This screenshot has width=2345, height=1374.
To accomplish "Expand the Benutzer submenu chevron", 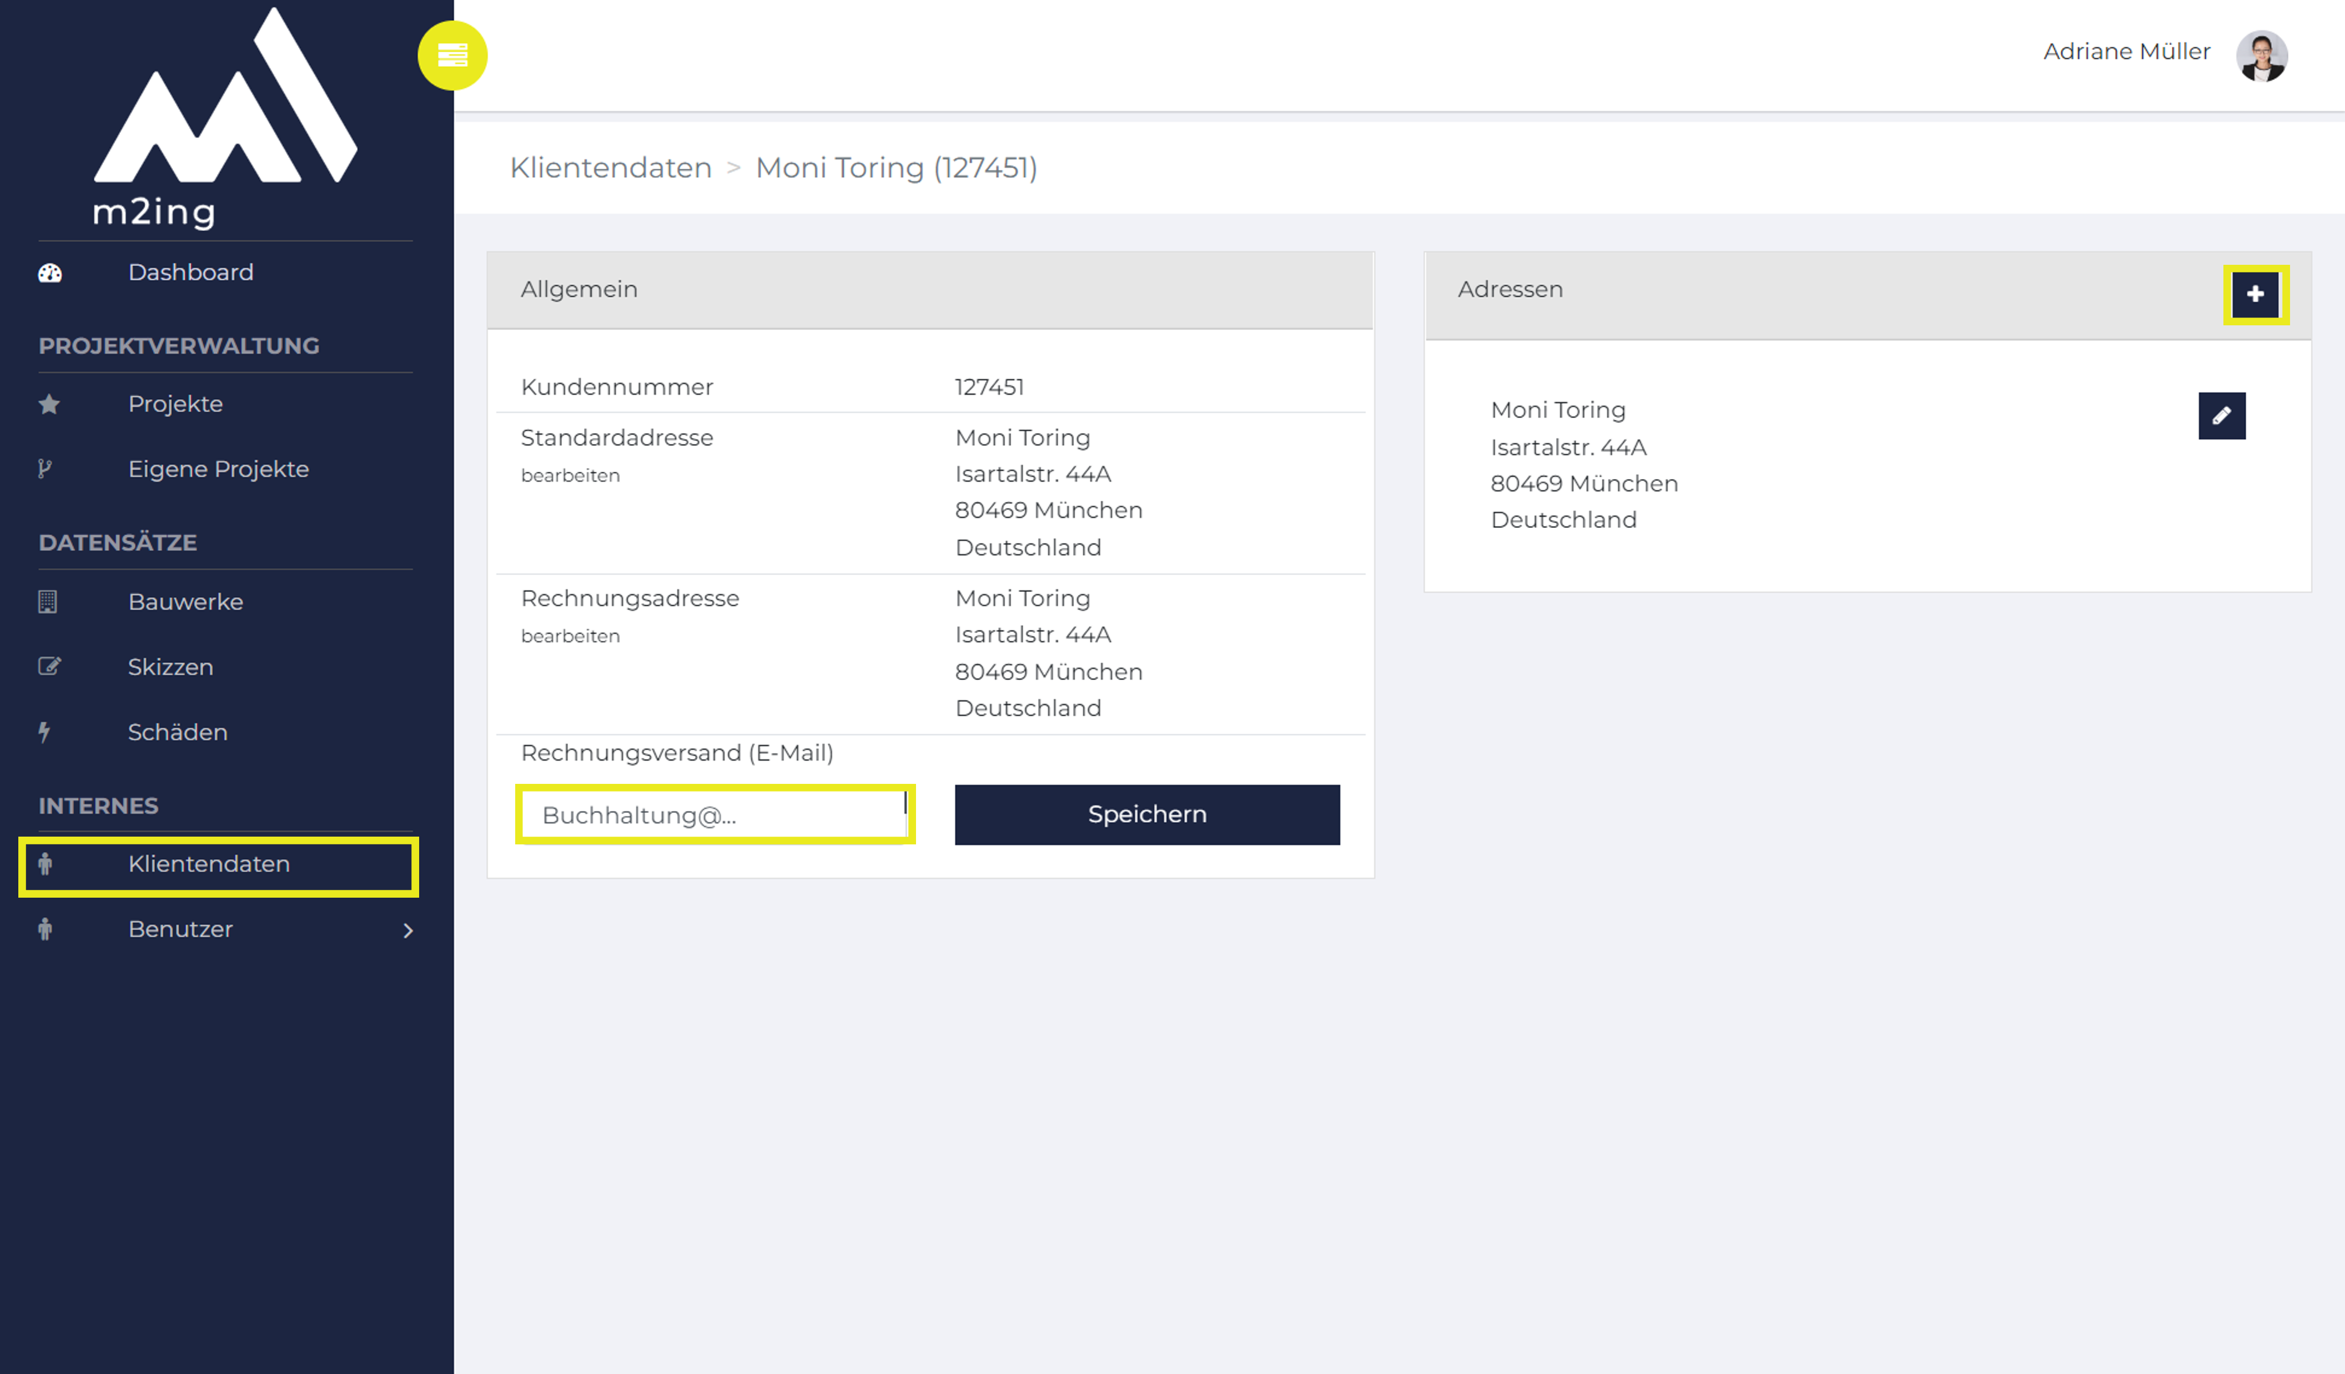I will (x=407, y=930).
